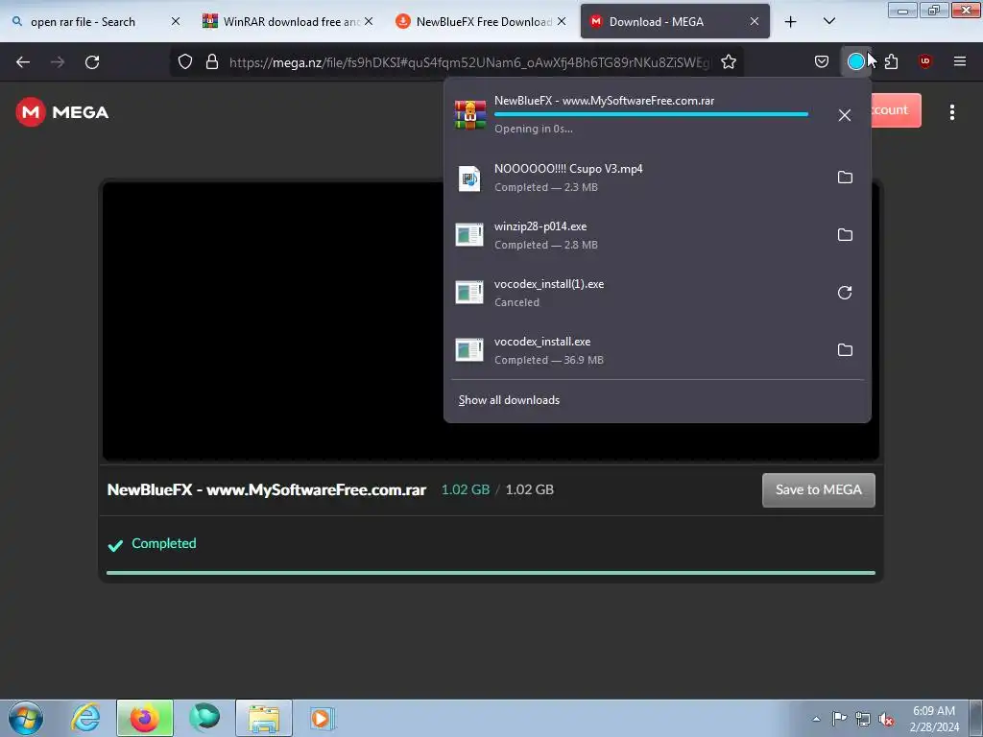Click the Save to MEGA button
Viewport: 983px width, 737px height.
(818, 490)
